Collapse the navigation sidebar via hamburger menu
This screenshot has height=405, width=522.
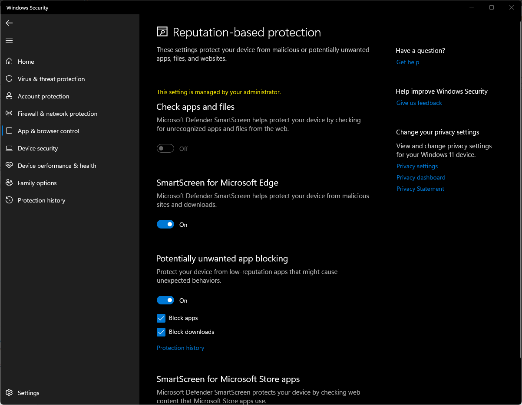9,40
